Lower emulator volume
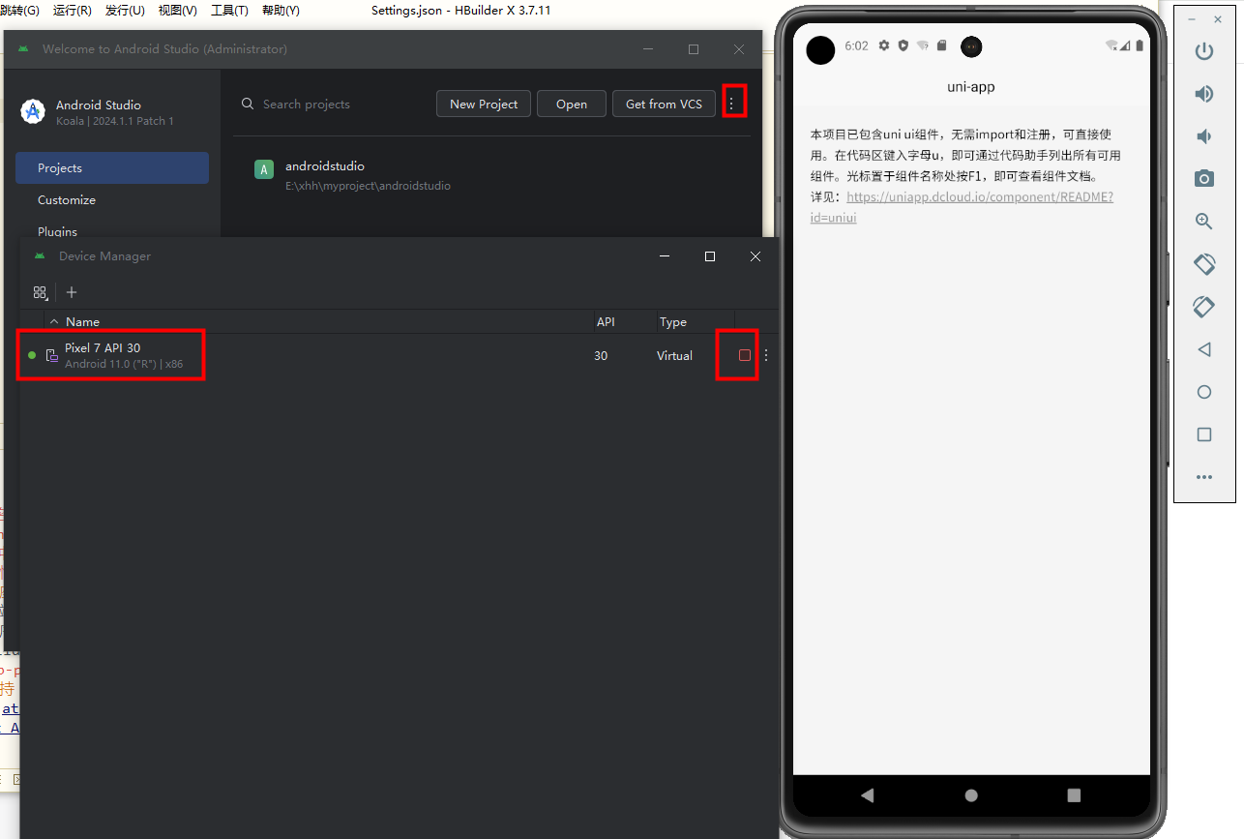Image resolution: width=1244 pixels, height=839 pixels. tap(1204, 136)
